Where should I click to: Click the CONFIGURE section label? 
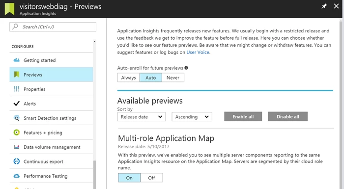click(x=23, y=47)
